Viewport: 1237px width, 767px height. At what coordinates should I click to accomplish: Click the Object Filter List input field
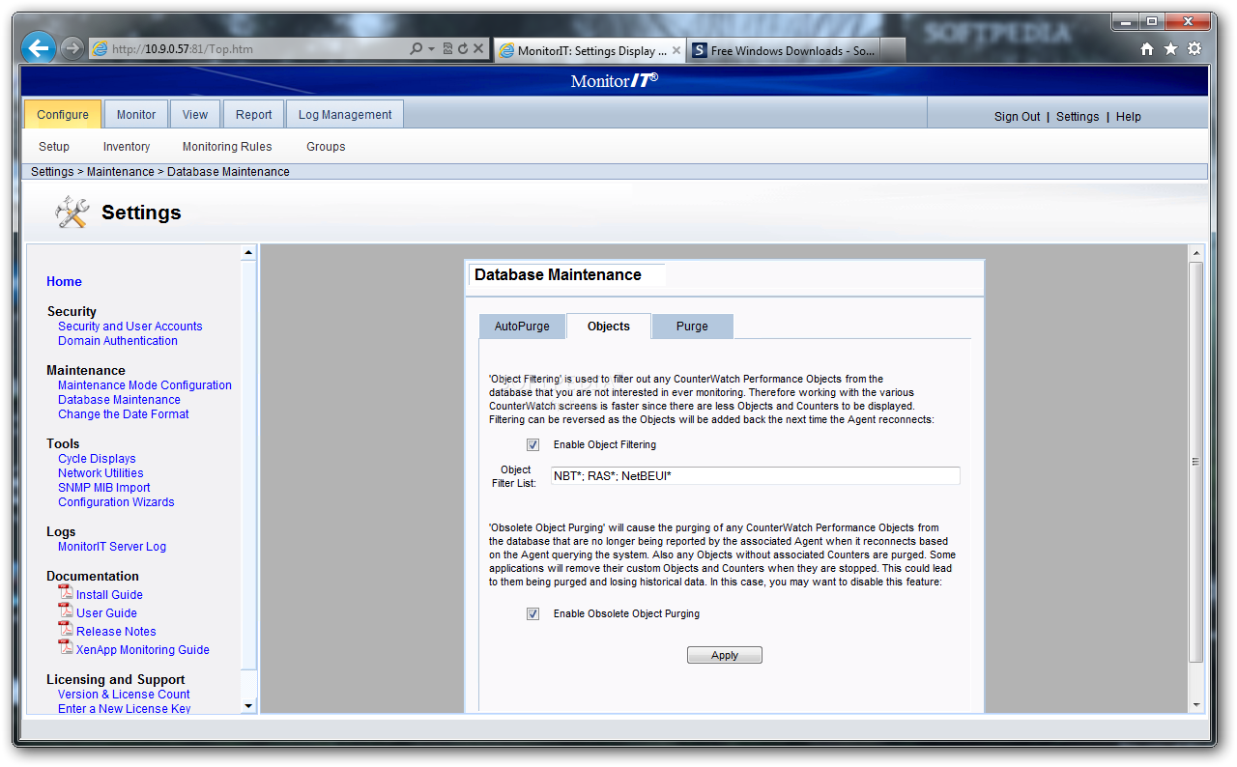[x=755, y=475]
